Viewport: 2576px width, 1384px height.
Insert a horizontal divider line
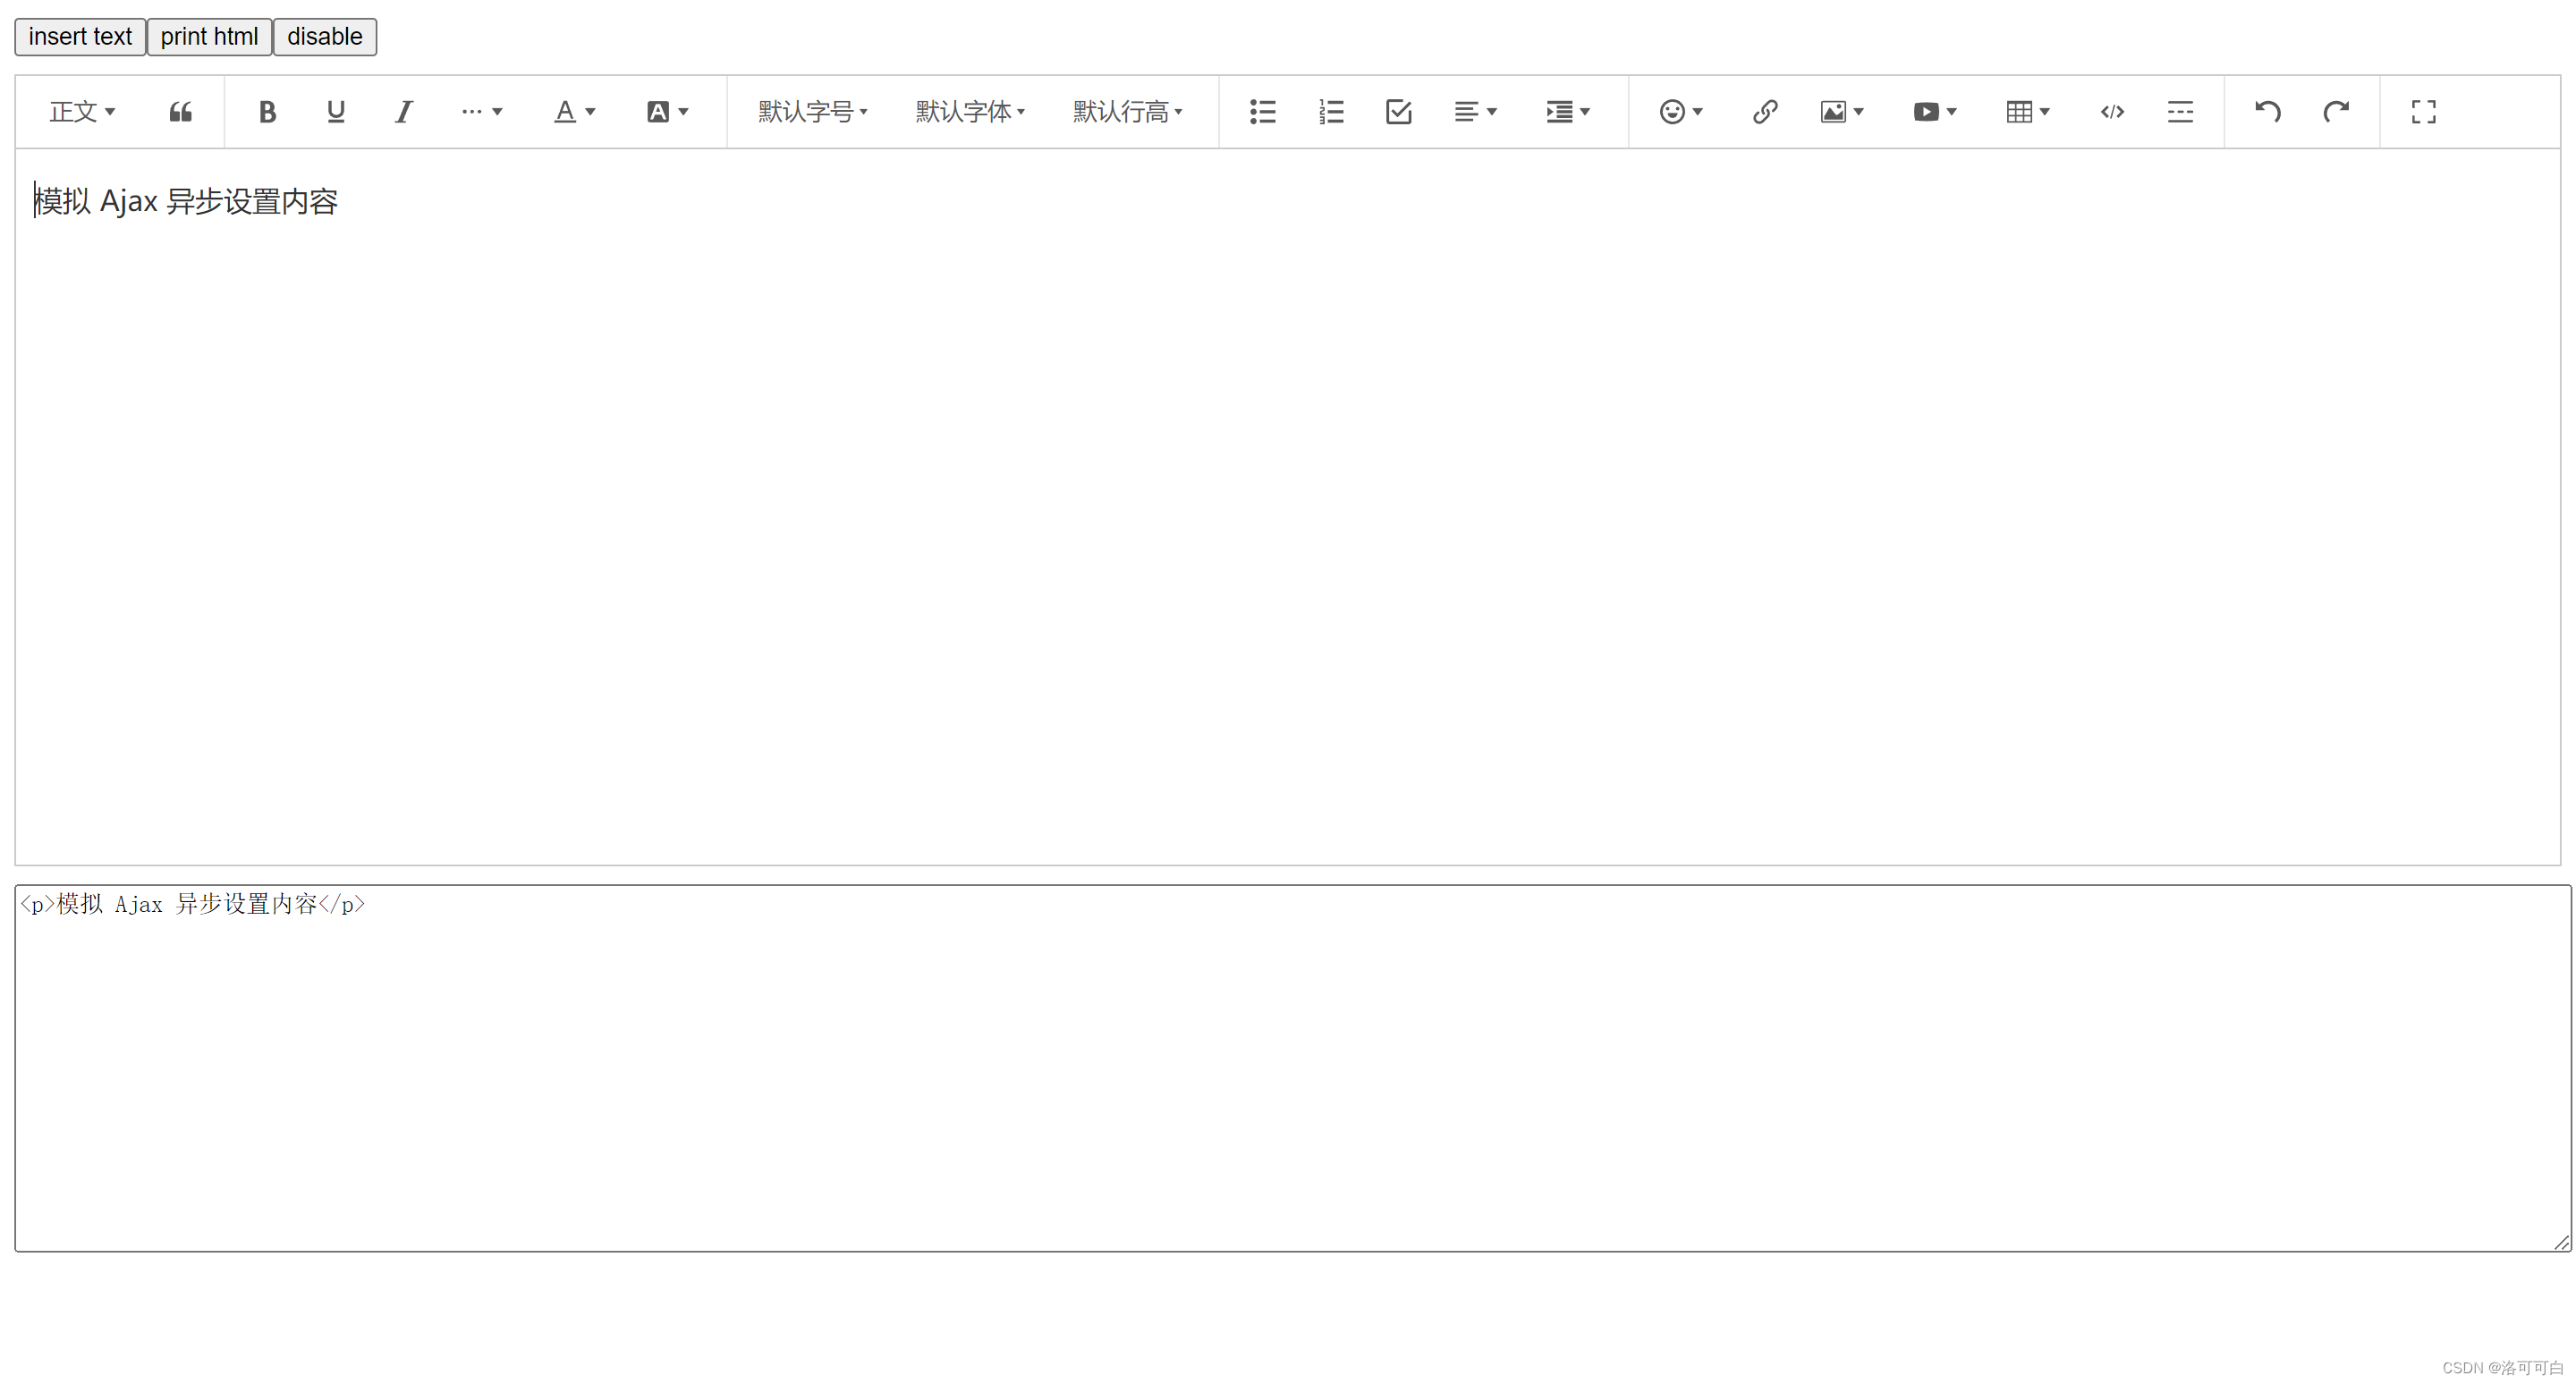point(2180,112)
